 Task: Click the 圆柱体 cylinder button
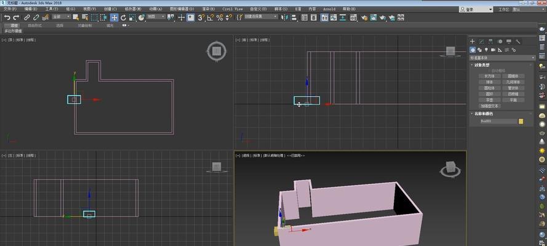[489, 88]
